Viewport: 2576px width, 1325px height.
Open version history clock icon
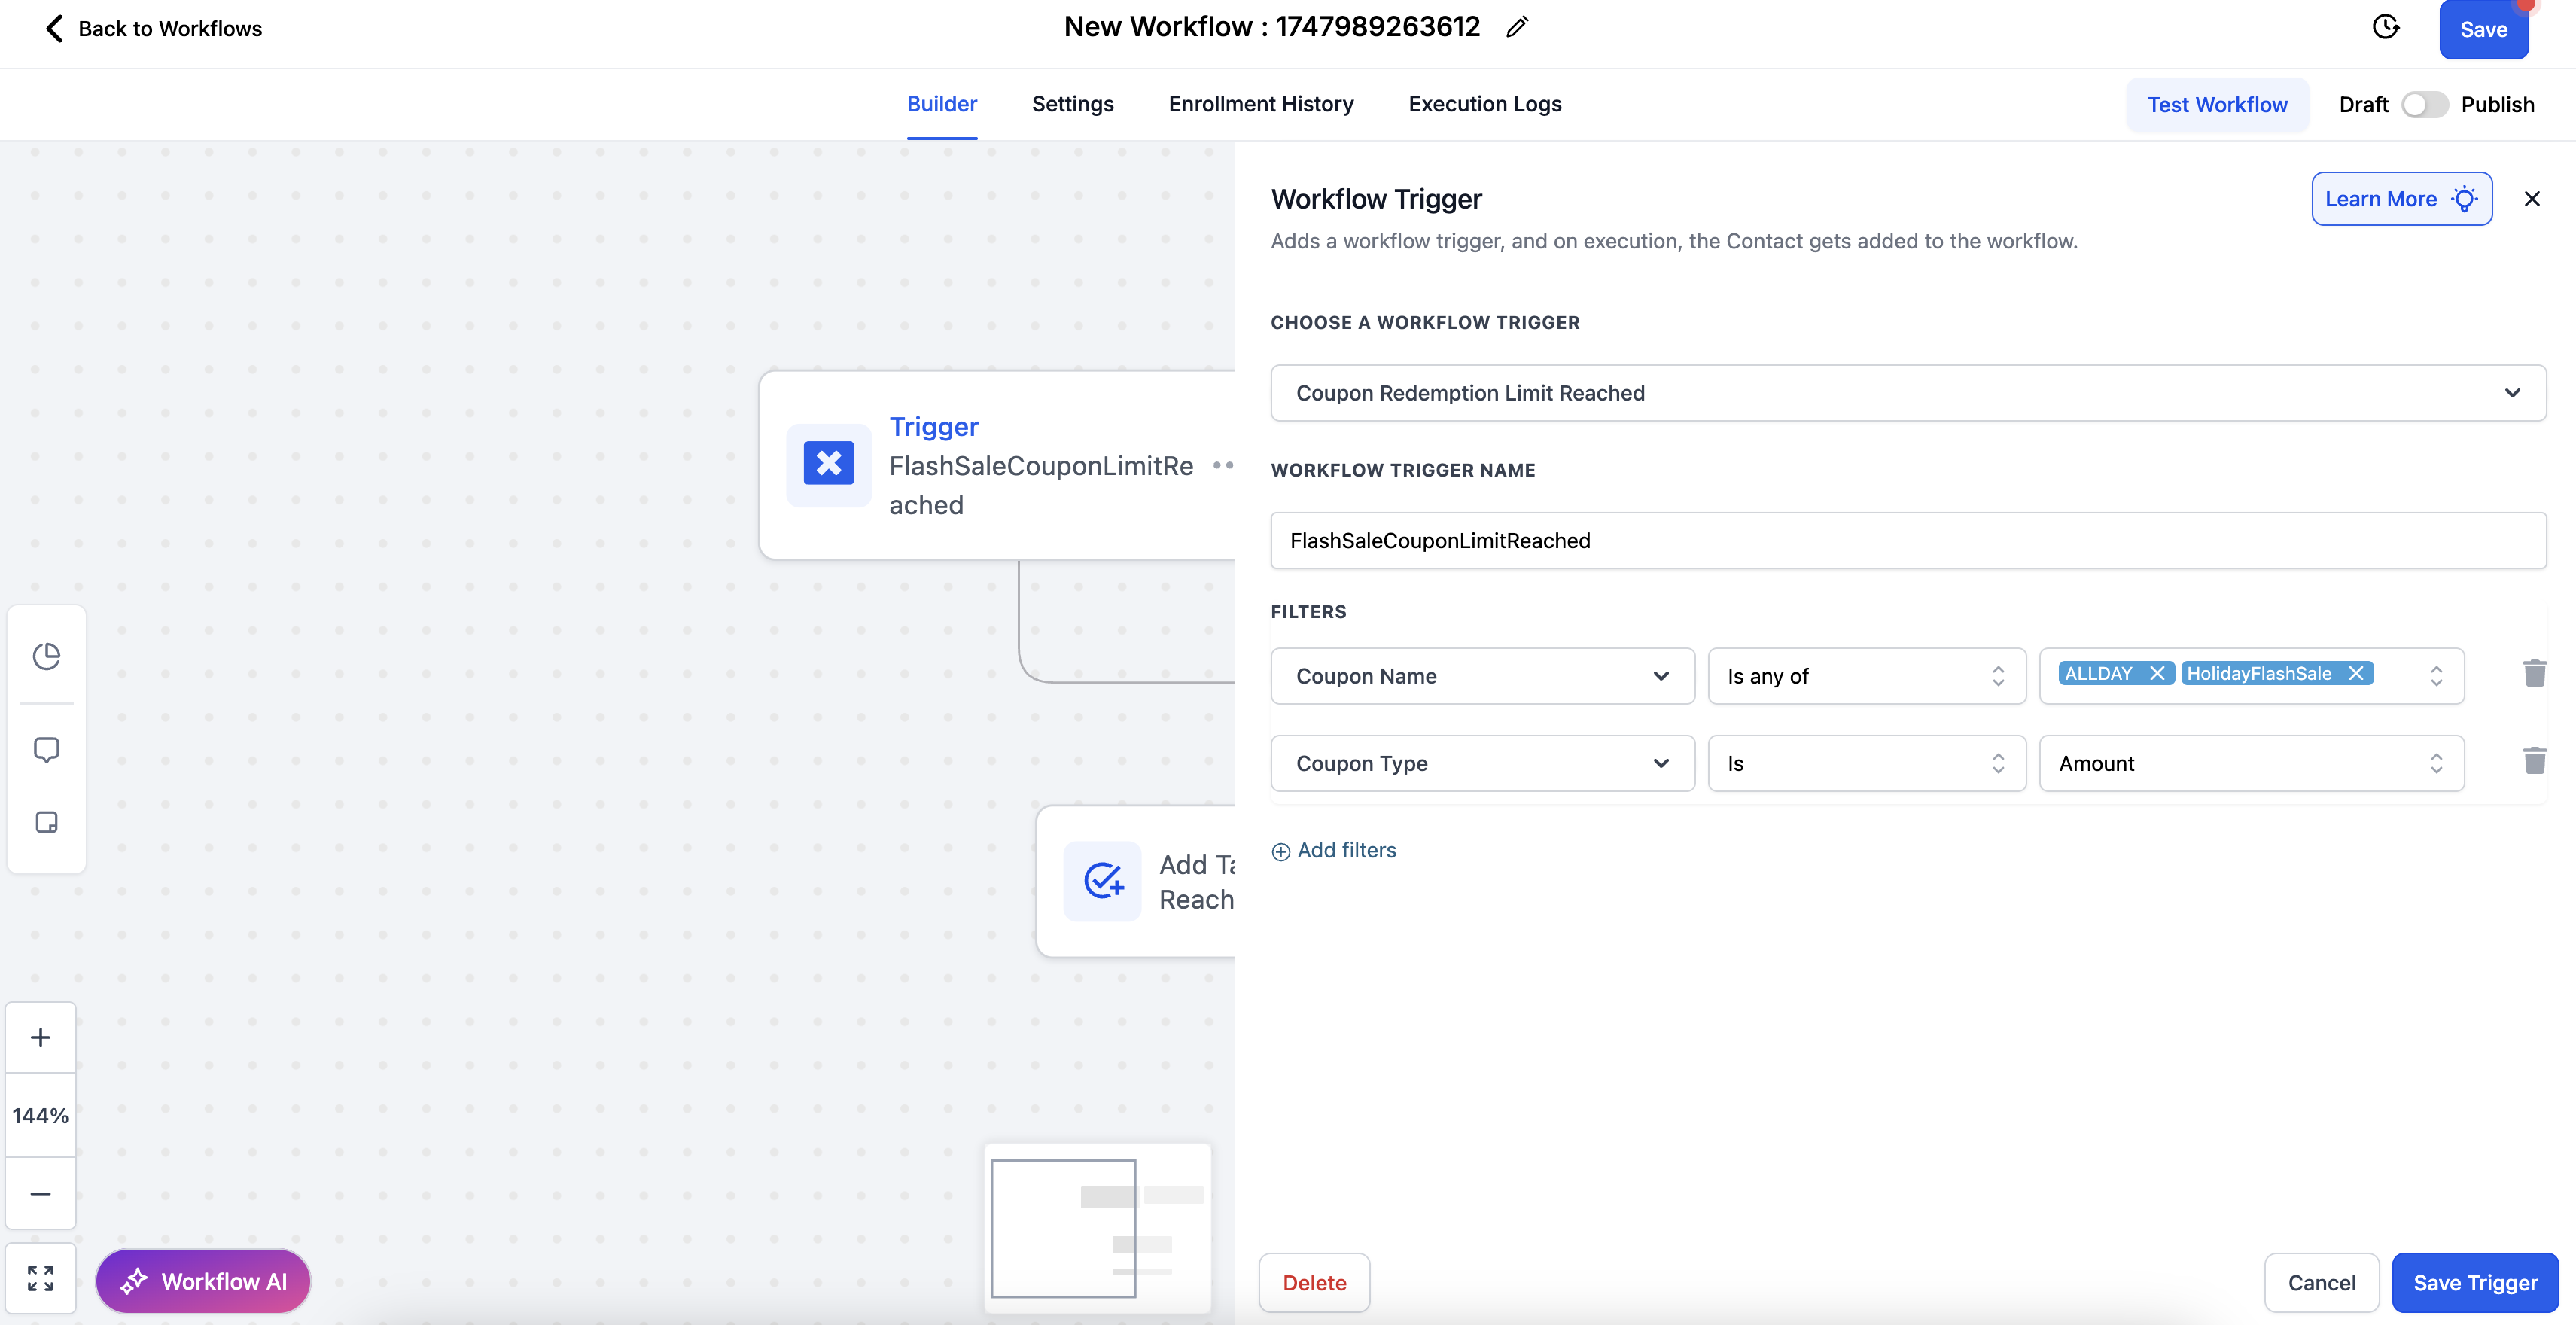pyautogui.click(x=2386, y=27)
